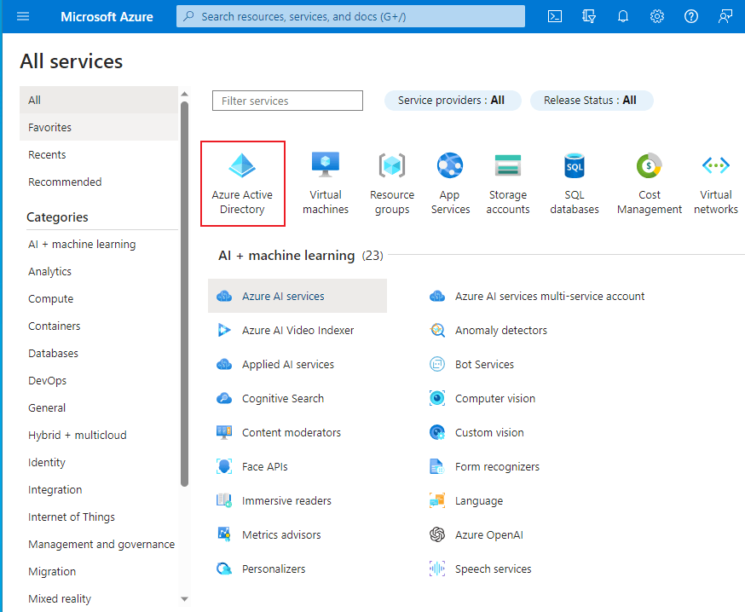
Task: Open the Azure OpenAI service link
Action: click(x=488, y=535)
